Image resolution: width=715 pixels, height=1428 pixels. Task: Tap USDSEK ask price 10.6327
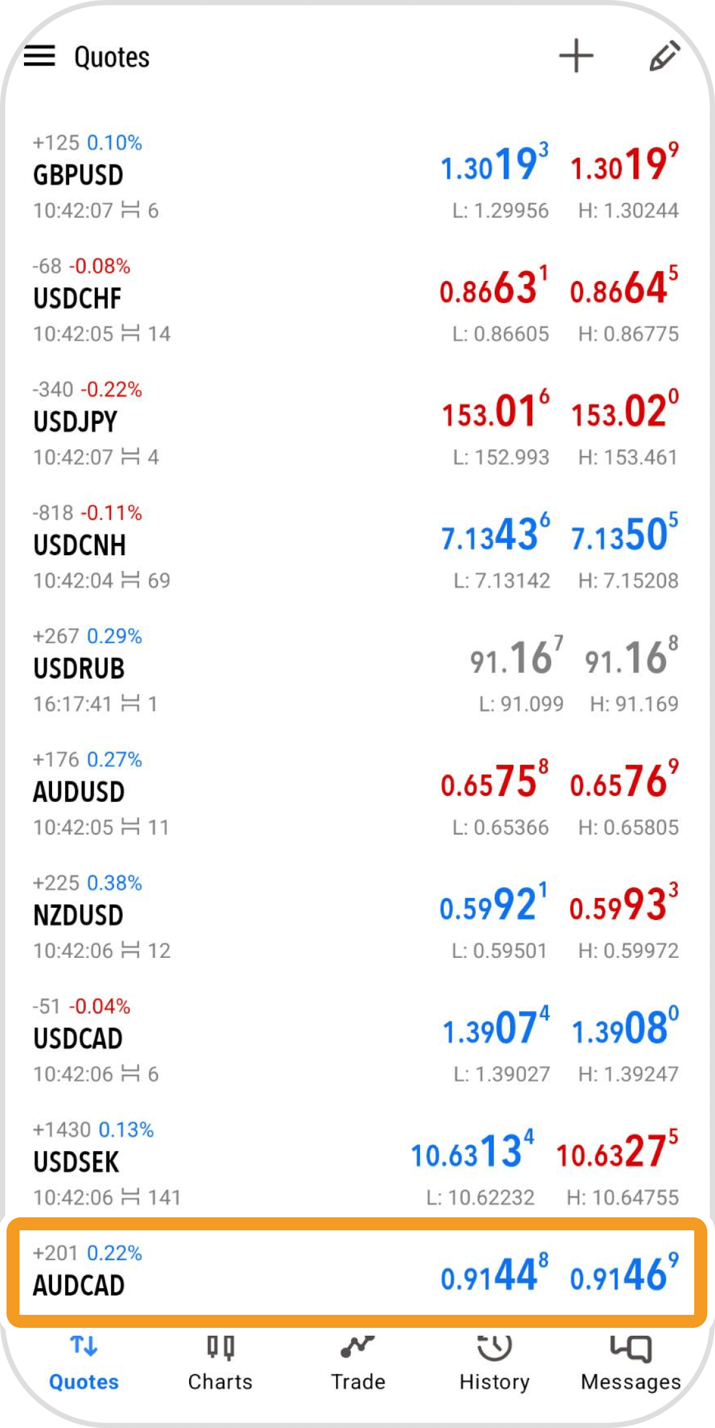click(x=617, y=1150)
